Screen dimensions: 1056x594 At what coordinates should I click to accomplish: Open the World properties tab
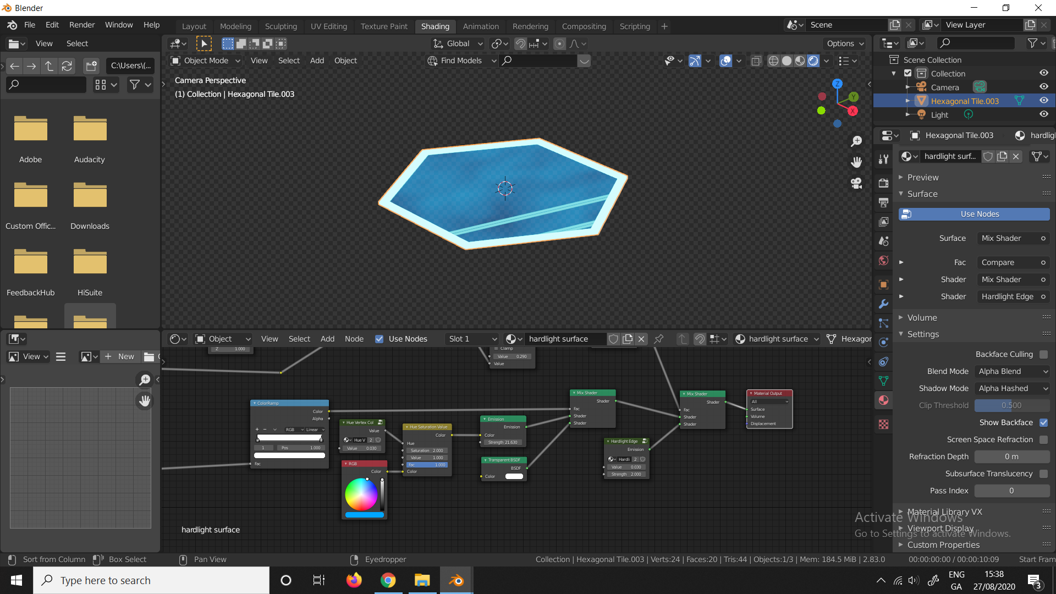[883, 260]
